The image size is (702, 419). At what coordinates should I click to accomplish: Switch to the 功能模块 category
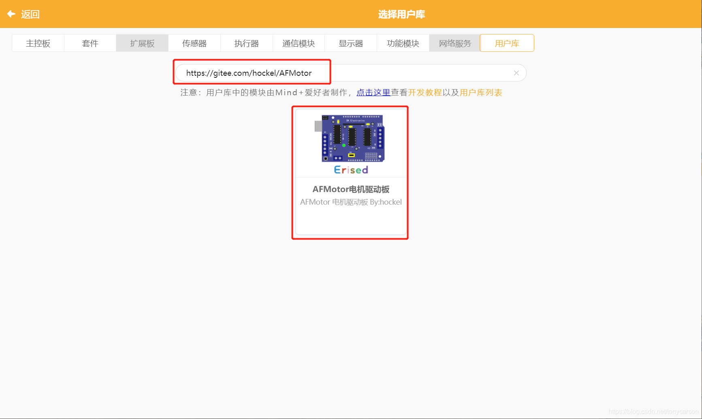click(x=403, y=43)
